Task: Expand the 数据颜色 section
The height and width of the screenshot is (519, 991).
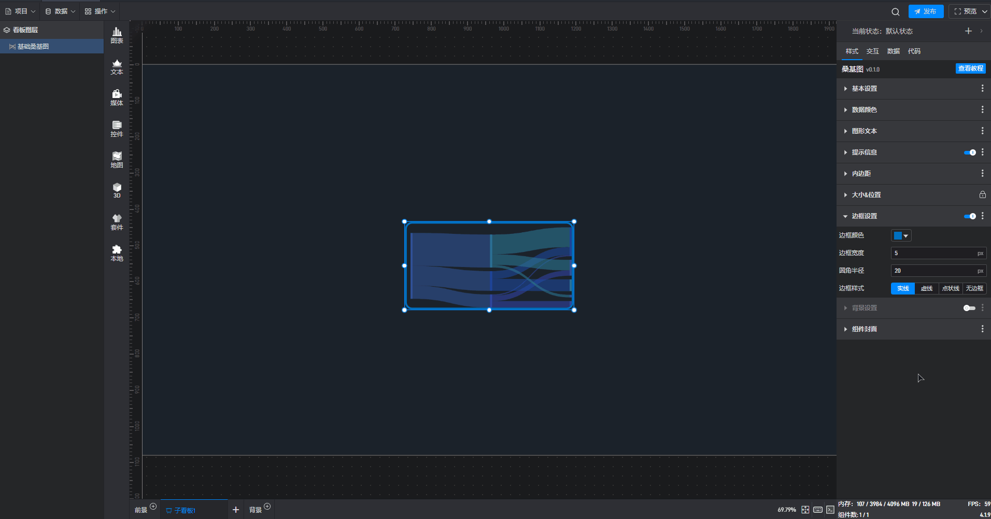Action: click(x=864, y=110)
